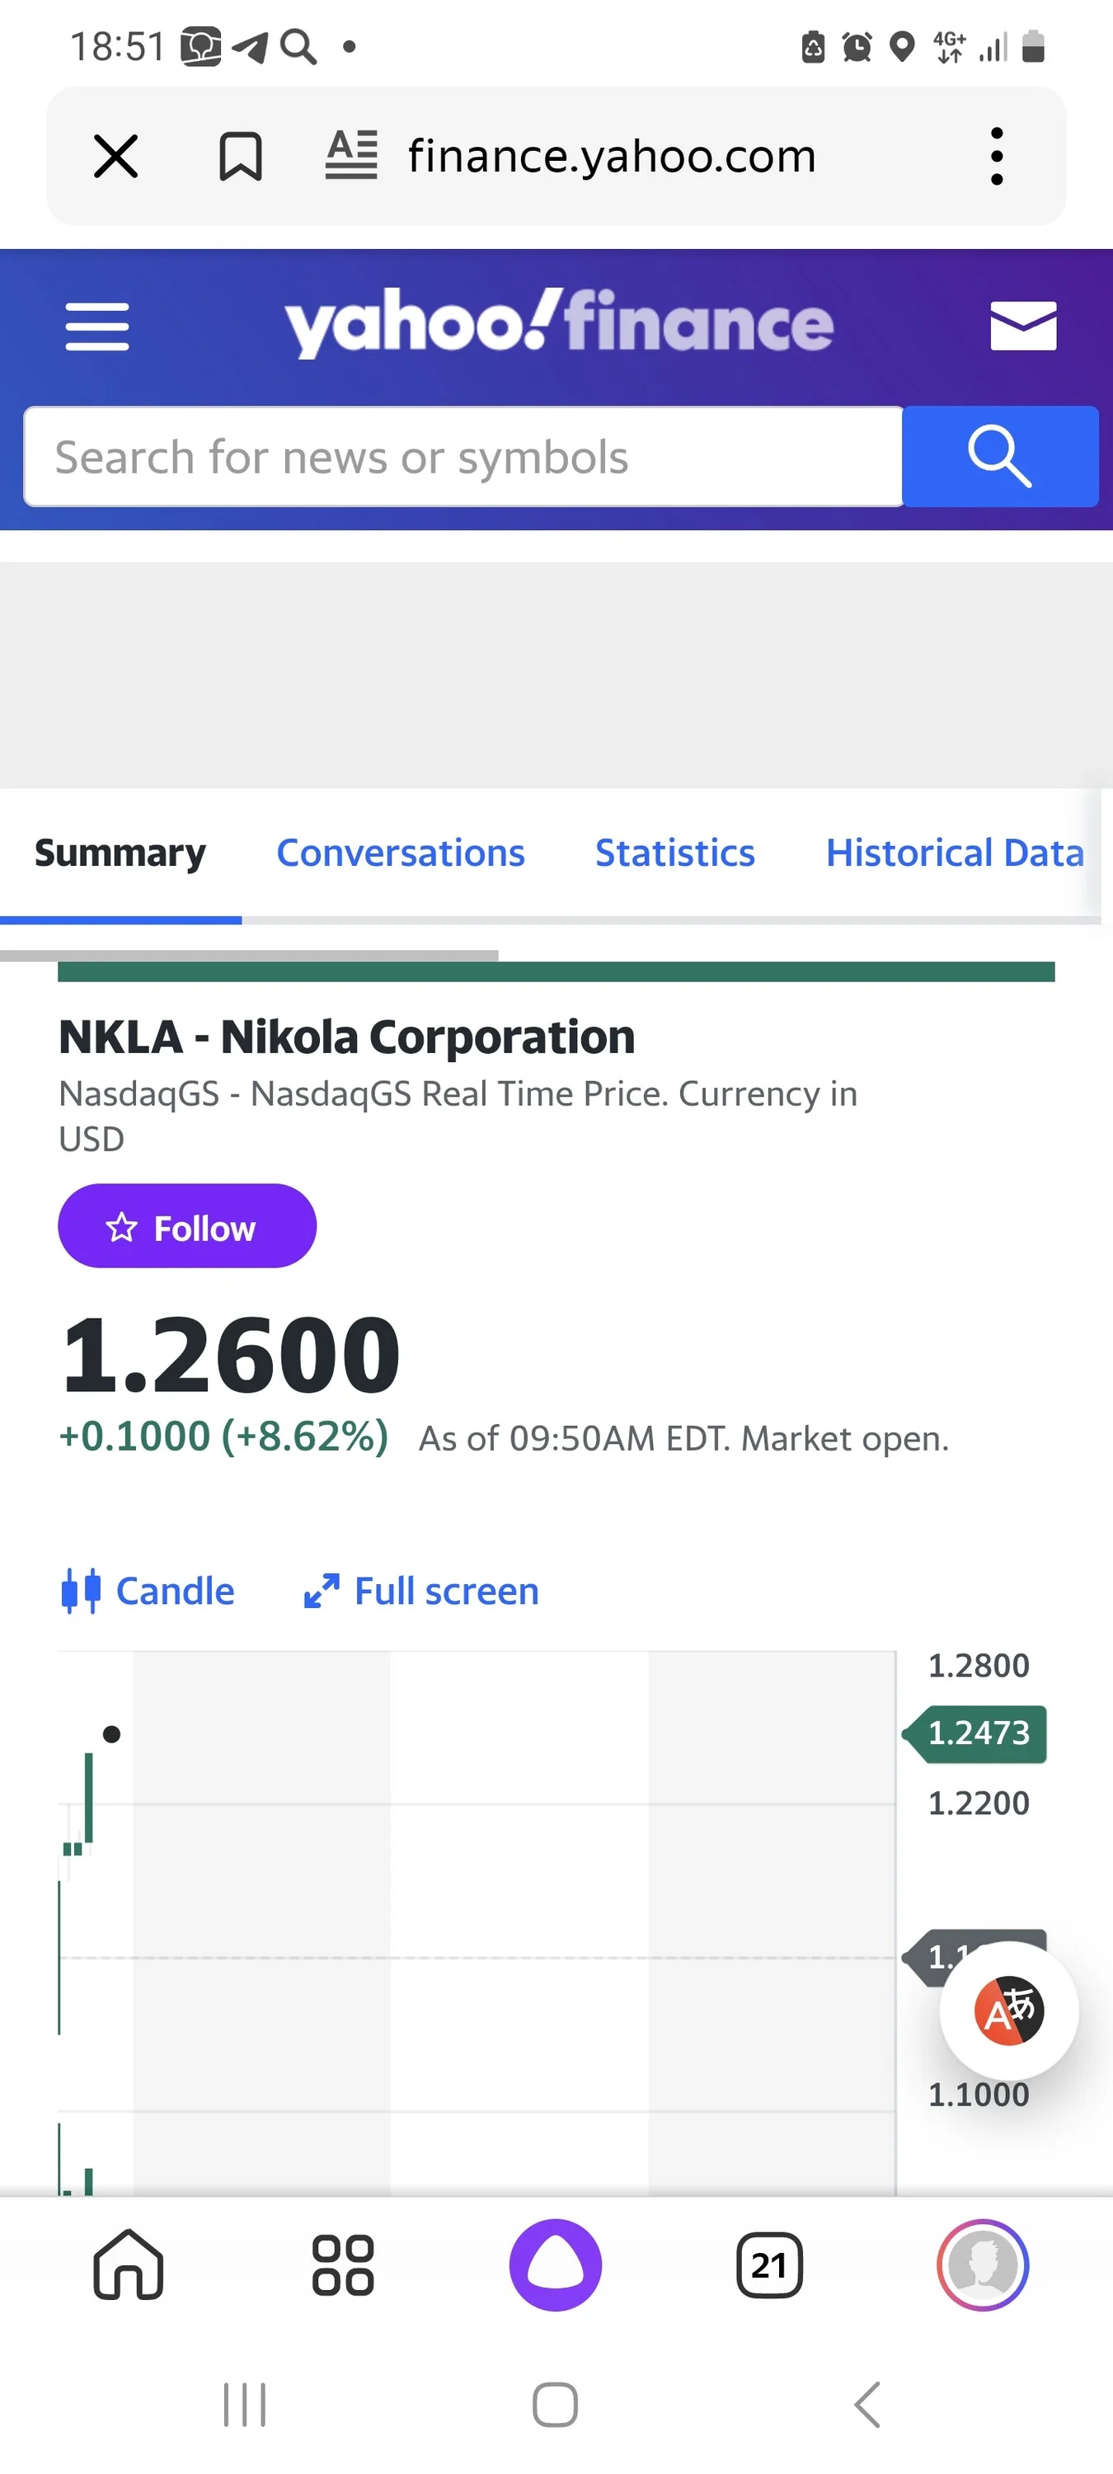
Task: Tap Android back navigation arrow
Action: click(866, 2405)
